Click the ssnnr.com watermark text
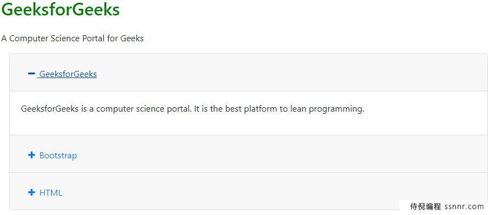This screenshot has height=215, width=496. [464, 207]
